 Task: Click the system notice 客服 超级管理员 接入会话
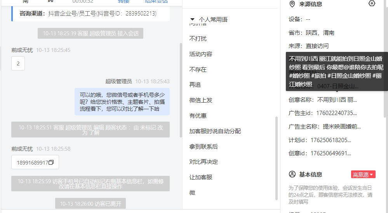90,33
